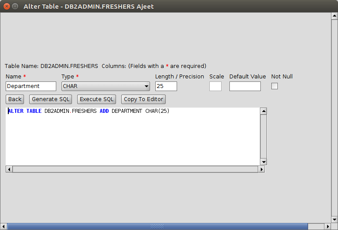
Task: Click the Back button
Action: coord(15,99)
